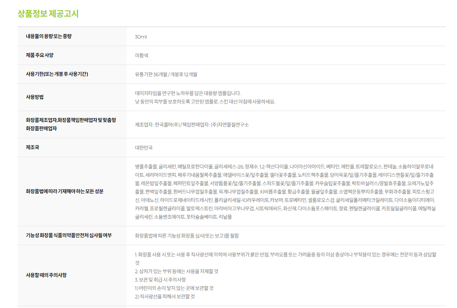Click the line starting with 낮 동안의 피부를

(x=205, y=101)
